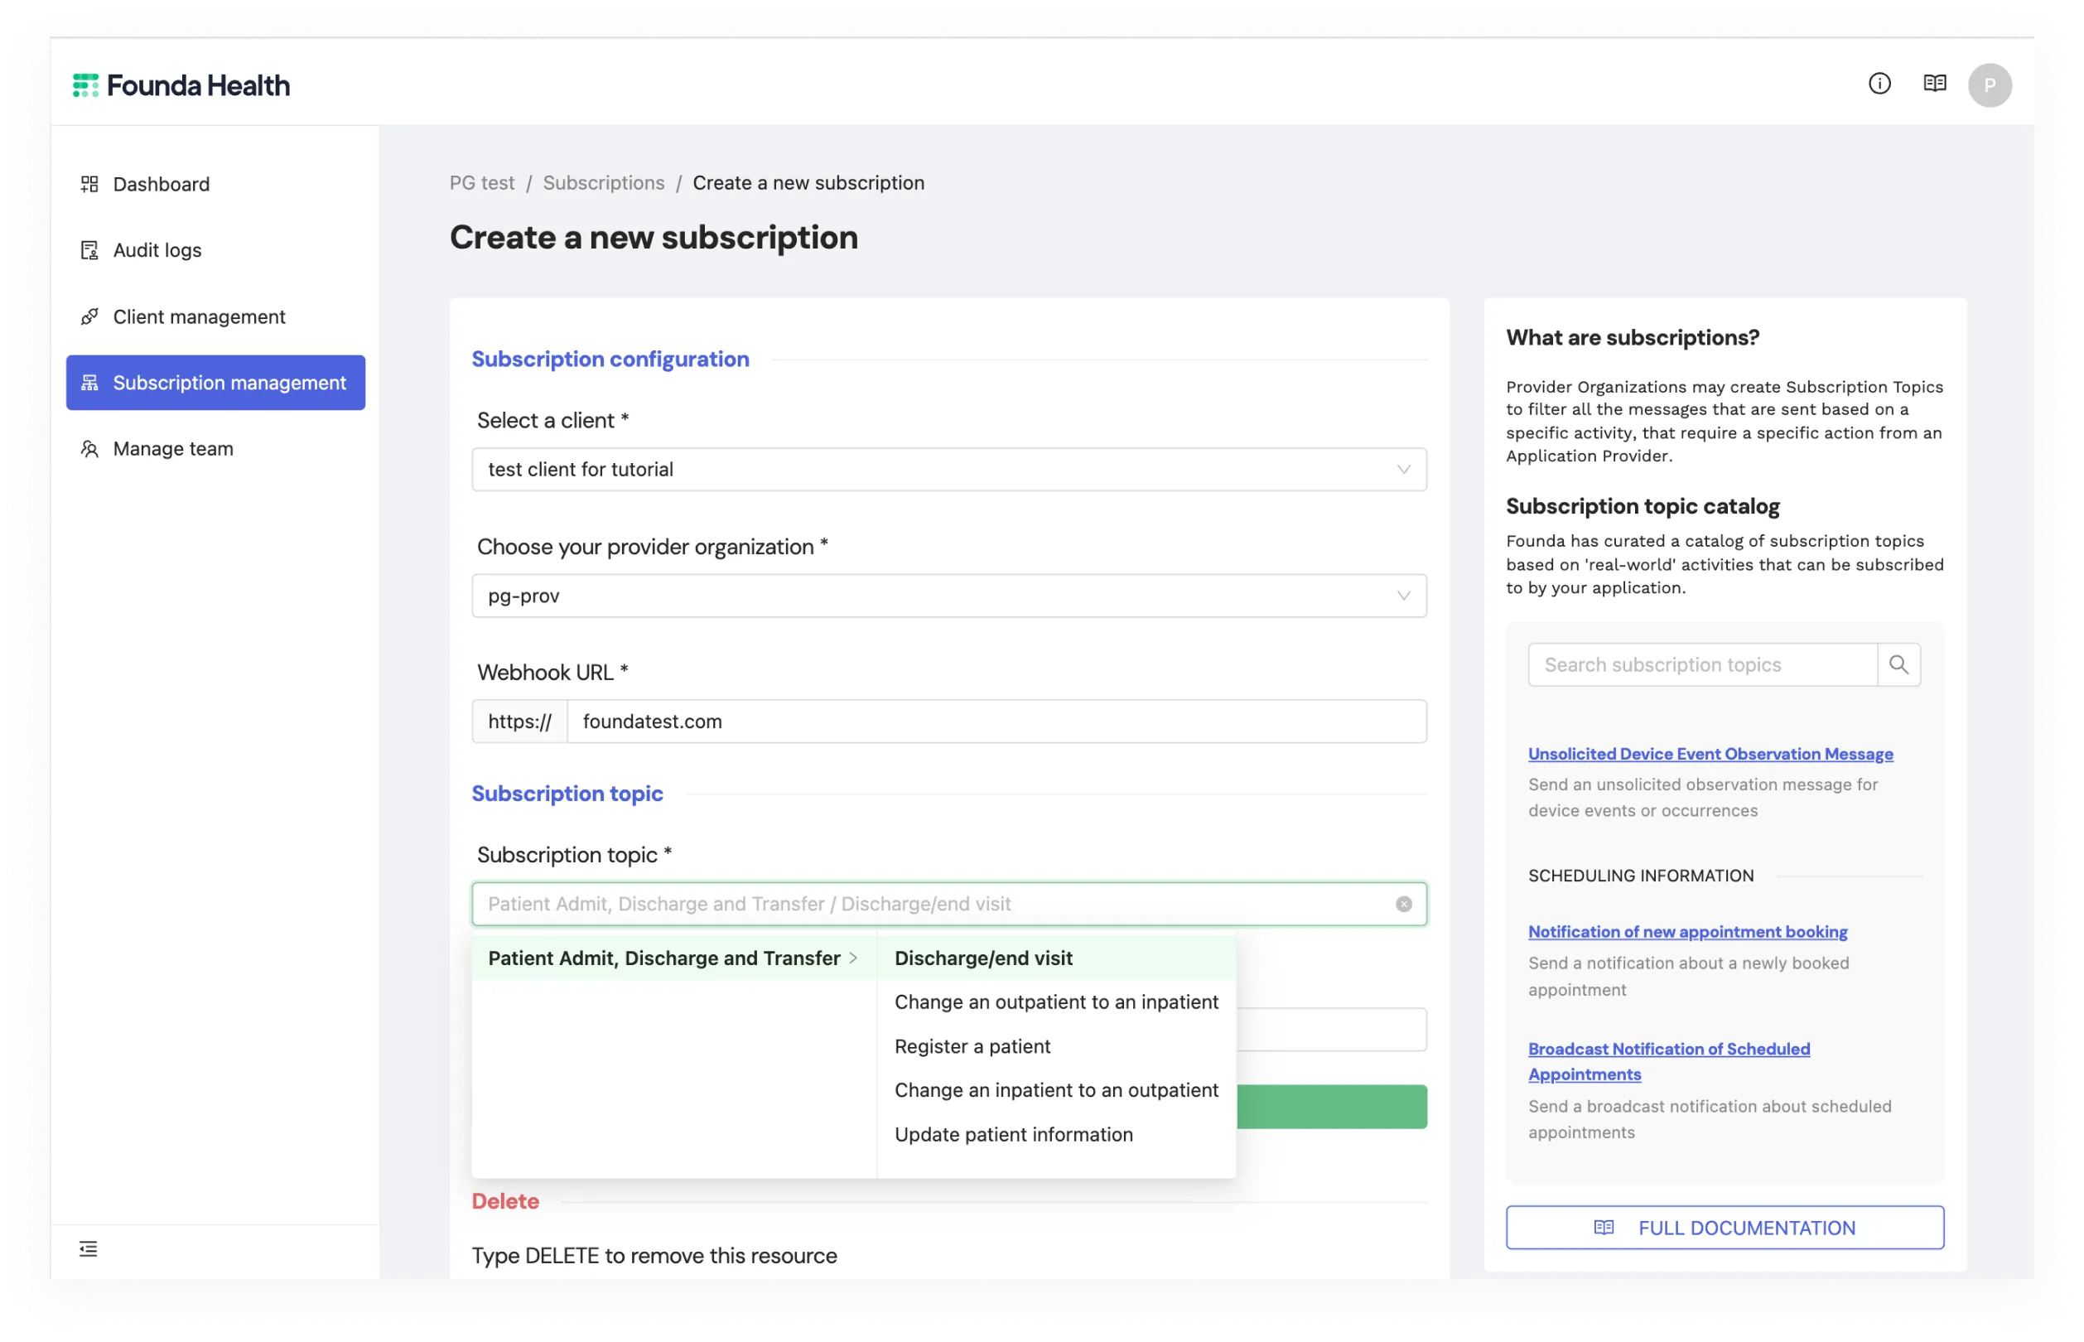Click the Founda Health logo
2084x1342 pixels.
(181, 85)
